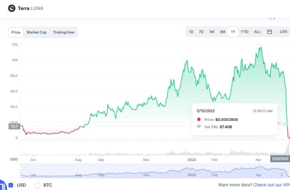Click the 5/15/2022 date marker on axis
290x190 pixels.
pos(280,159)
